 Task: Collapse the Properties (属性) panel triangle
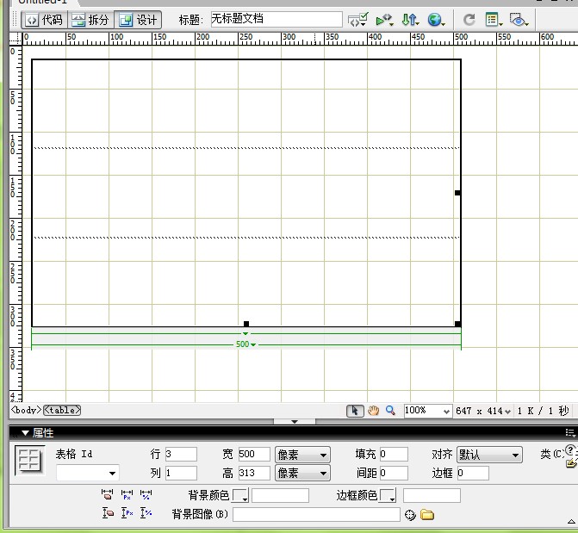[x=25, y=433]
